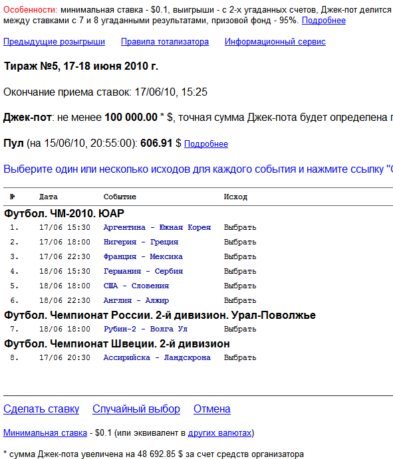Open the Подробнее link after 95% prize fund
The image size is (393, 459).
[x=324, y=21]
